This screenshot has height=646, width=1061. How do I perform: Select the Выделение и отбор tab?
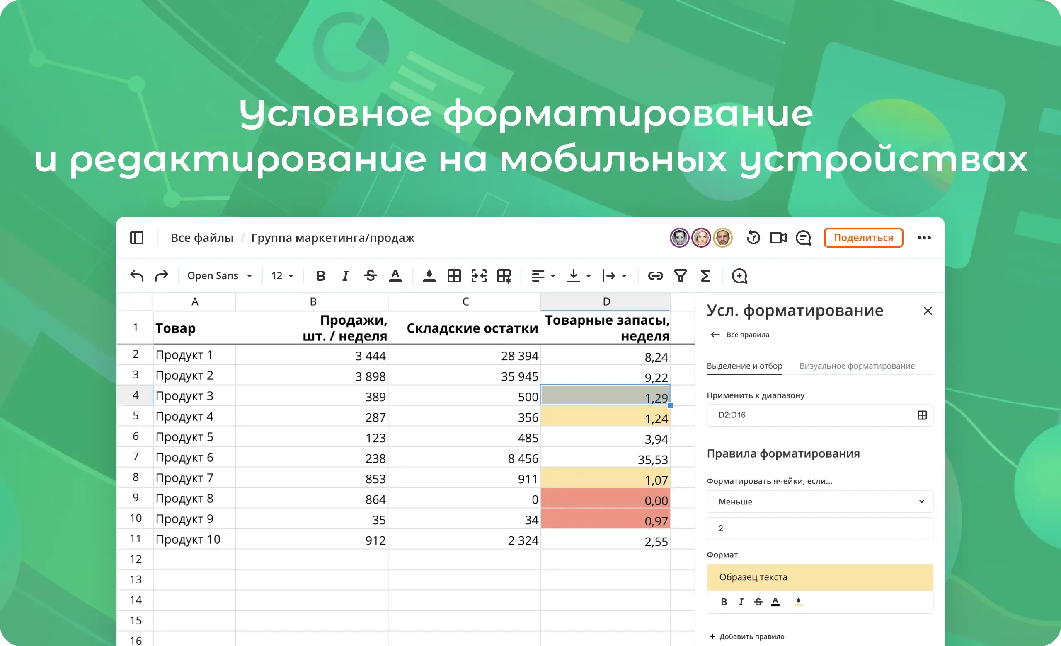tap(744, 366)
